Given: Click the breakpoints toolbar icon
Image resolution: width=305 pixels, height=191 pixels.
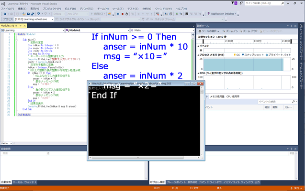Looking at the screenshot, I should (158, 14).
